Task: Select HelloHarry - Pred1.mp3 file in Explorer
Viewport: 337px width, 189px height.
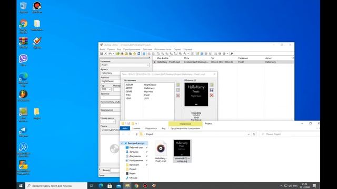Action: click(161, 151)
